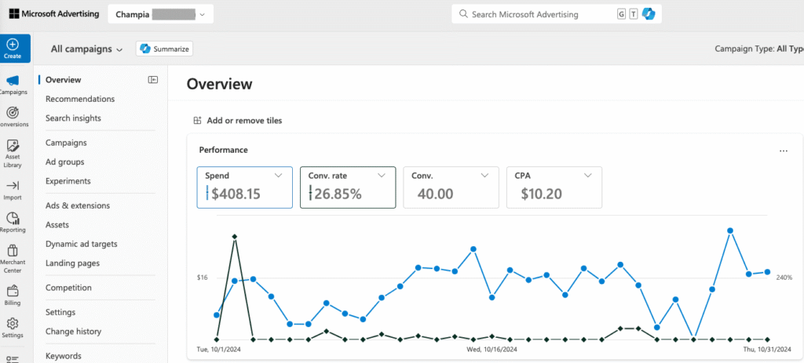Screen dimensions: 804x363
Task: Click the Summarize button
Action: 165,49
